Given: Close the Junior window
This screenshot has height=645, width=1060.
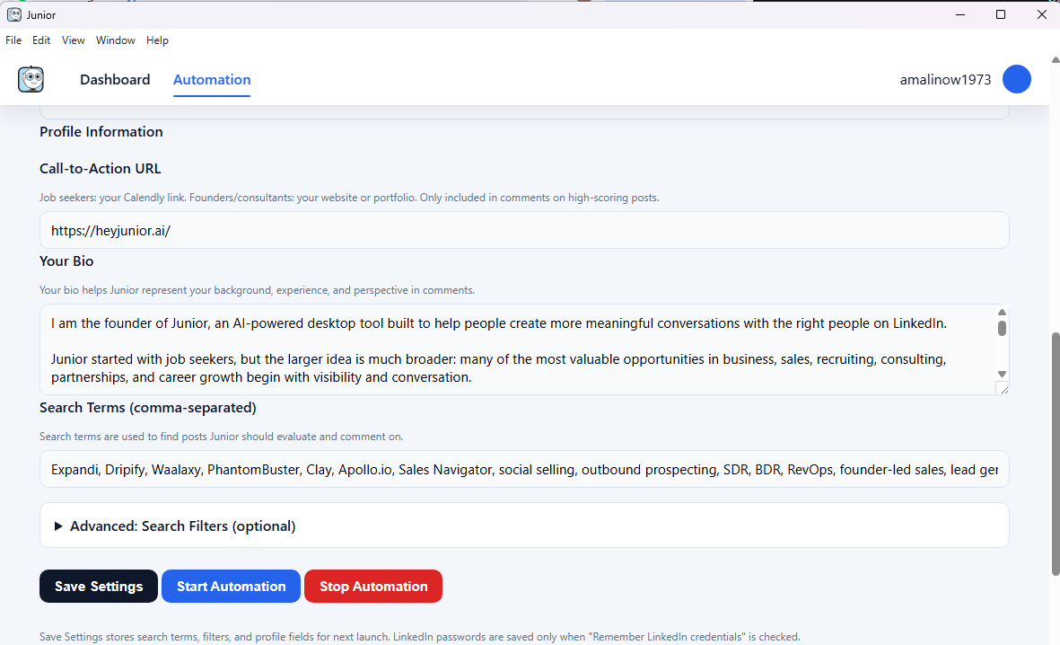Looking at the screenshot, I should (x=1041, y=14).
